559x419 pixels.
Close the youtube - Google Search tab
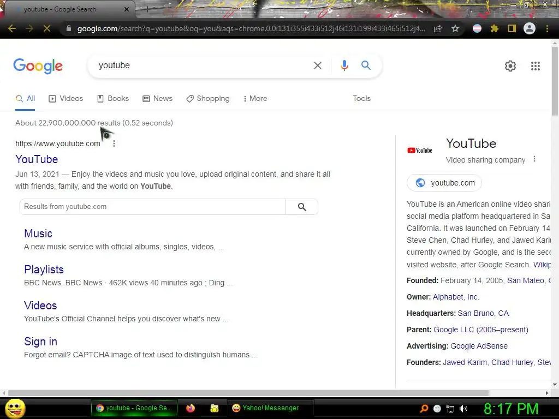(x=127, y=9)
